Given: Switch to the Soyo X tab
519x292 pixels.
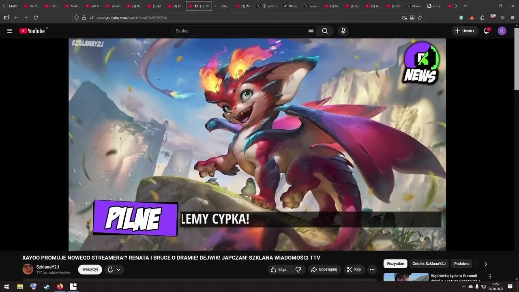Looking at the screenshot, I should pos(311,6).
